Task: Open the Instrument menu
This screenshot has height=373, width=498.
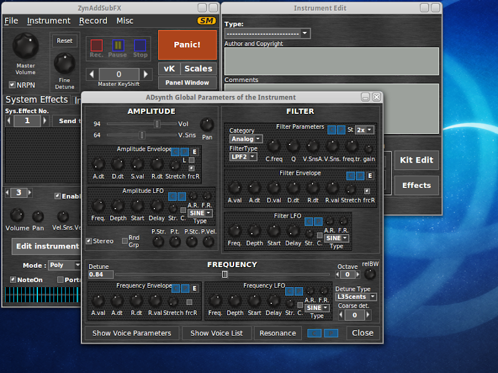Action: pos(49,21)
